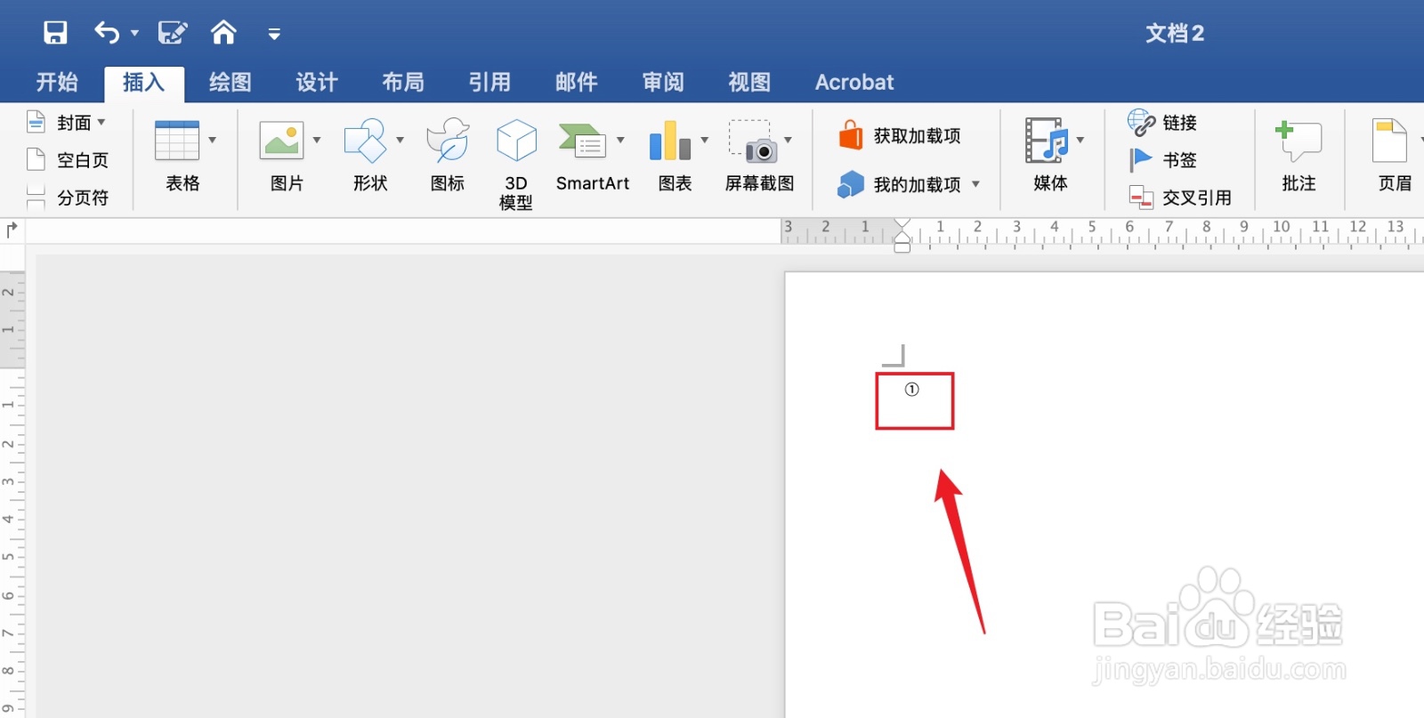
Task: Click the SmartArt icon
Action: tap(582, 141)
